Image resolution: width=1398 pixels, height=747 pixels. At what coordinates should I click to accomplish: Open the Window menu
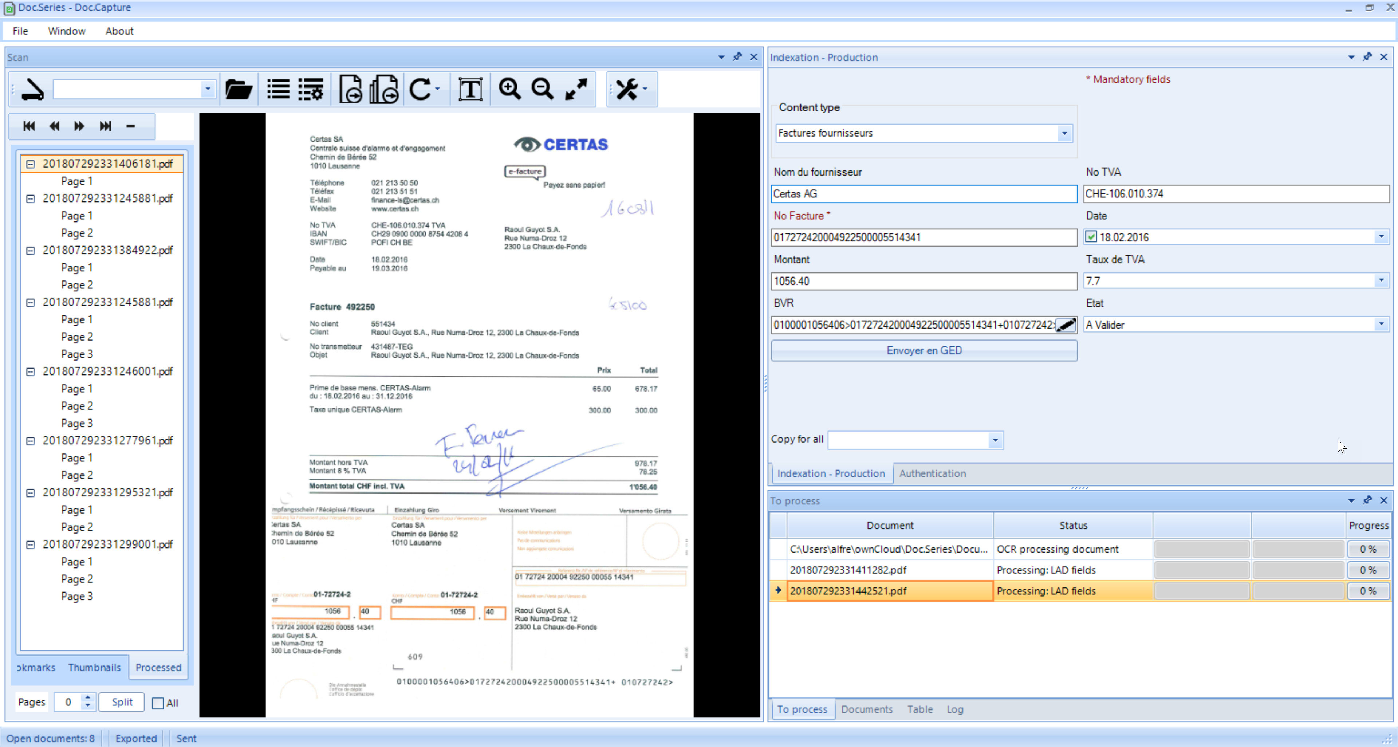[67, 31]
